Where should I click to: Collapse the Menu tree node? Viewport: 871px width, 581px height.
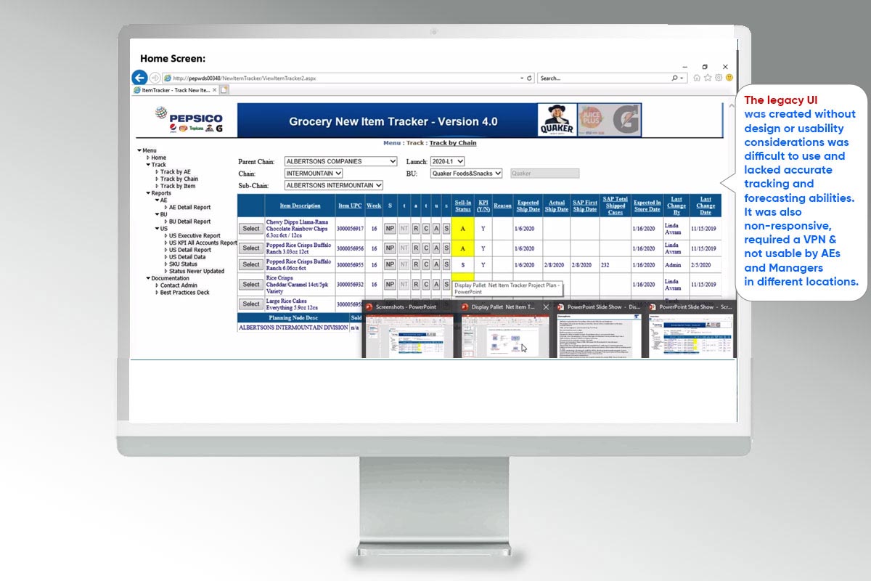click(139, 151)
